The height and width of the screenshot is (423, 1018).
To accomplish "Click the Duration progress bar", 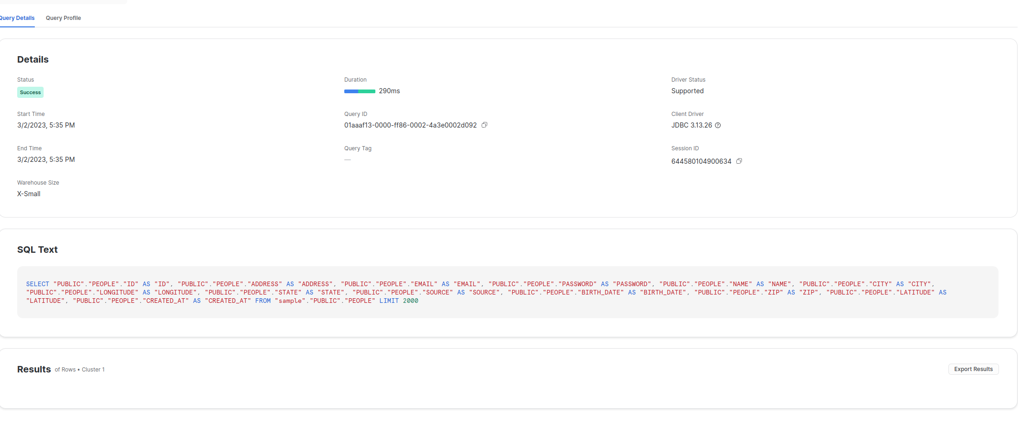I will pos(359,91).
